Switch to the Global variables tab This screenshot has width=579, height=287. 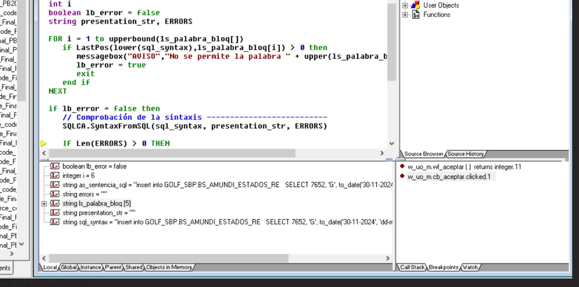pos(69,268)
